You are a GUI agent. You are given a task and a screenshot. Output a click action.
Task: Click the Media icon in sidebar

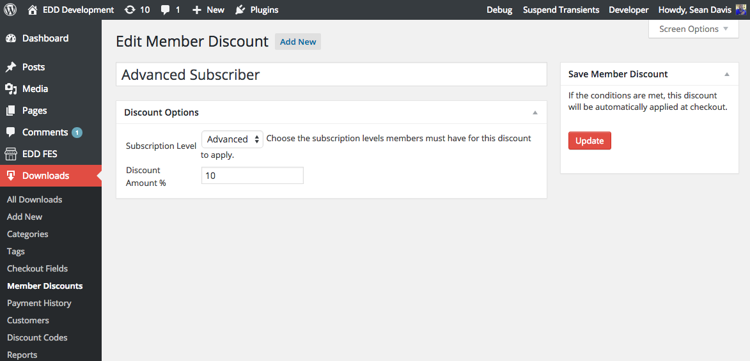point(11,89)
